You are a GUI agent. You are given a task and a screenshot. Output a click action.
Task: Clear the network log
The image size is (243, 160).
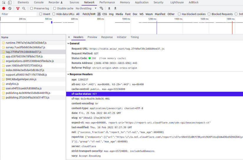pyautogui.click(x=10, y=9)
